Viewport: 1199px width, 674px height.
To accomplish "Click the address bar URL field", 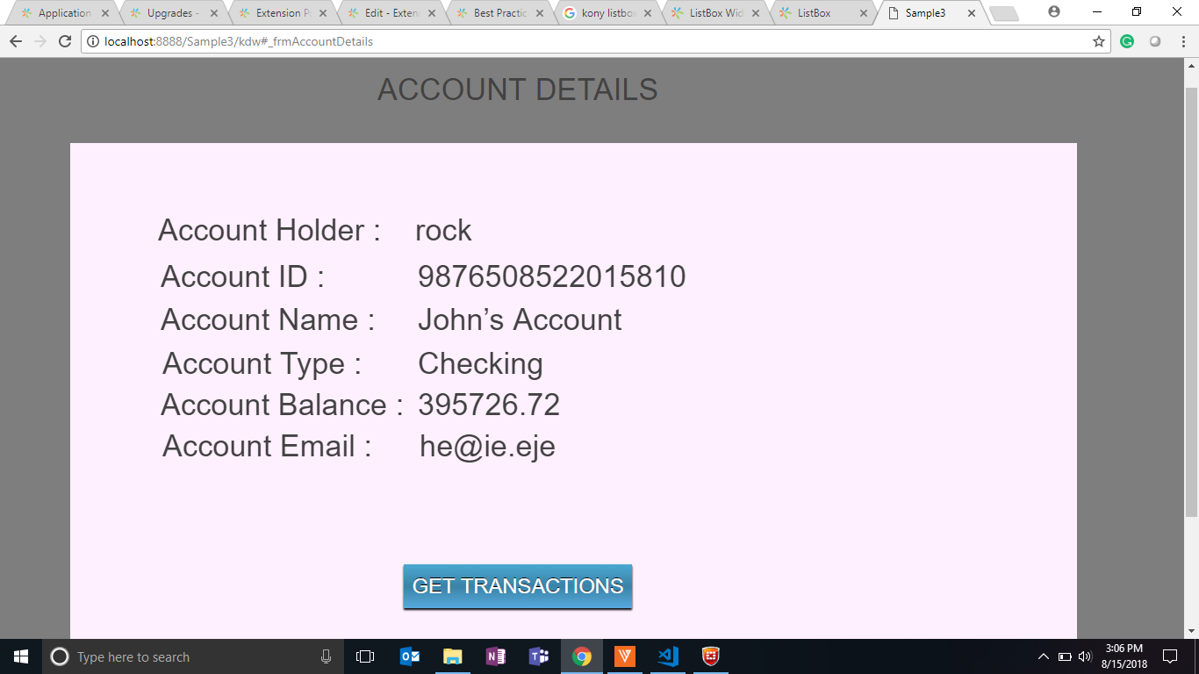I will click(579, 41).
